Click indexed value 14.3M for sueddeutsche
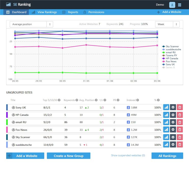 (135, 145)
